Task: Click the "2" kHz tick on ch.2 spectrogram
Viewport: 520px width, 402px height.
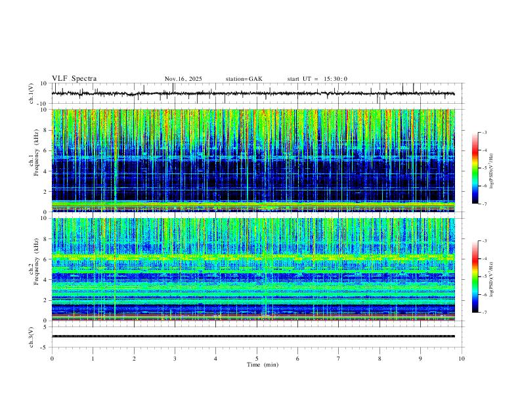Action: coord(46,300)
